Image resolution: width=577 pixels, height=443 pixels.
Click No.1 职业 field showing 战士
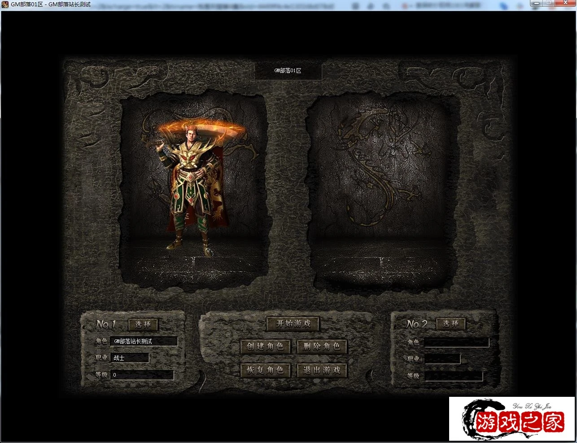130,358
